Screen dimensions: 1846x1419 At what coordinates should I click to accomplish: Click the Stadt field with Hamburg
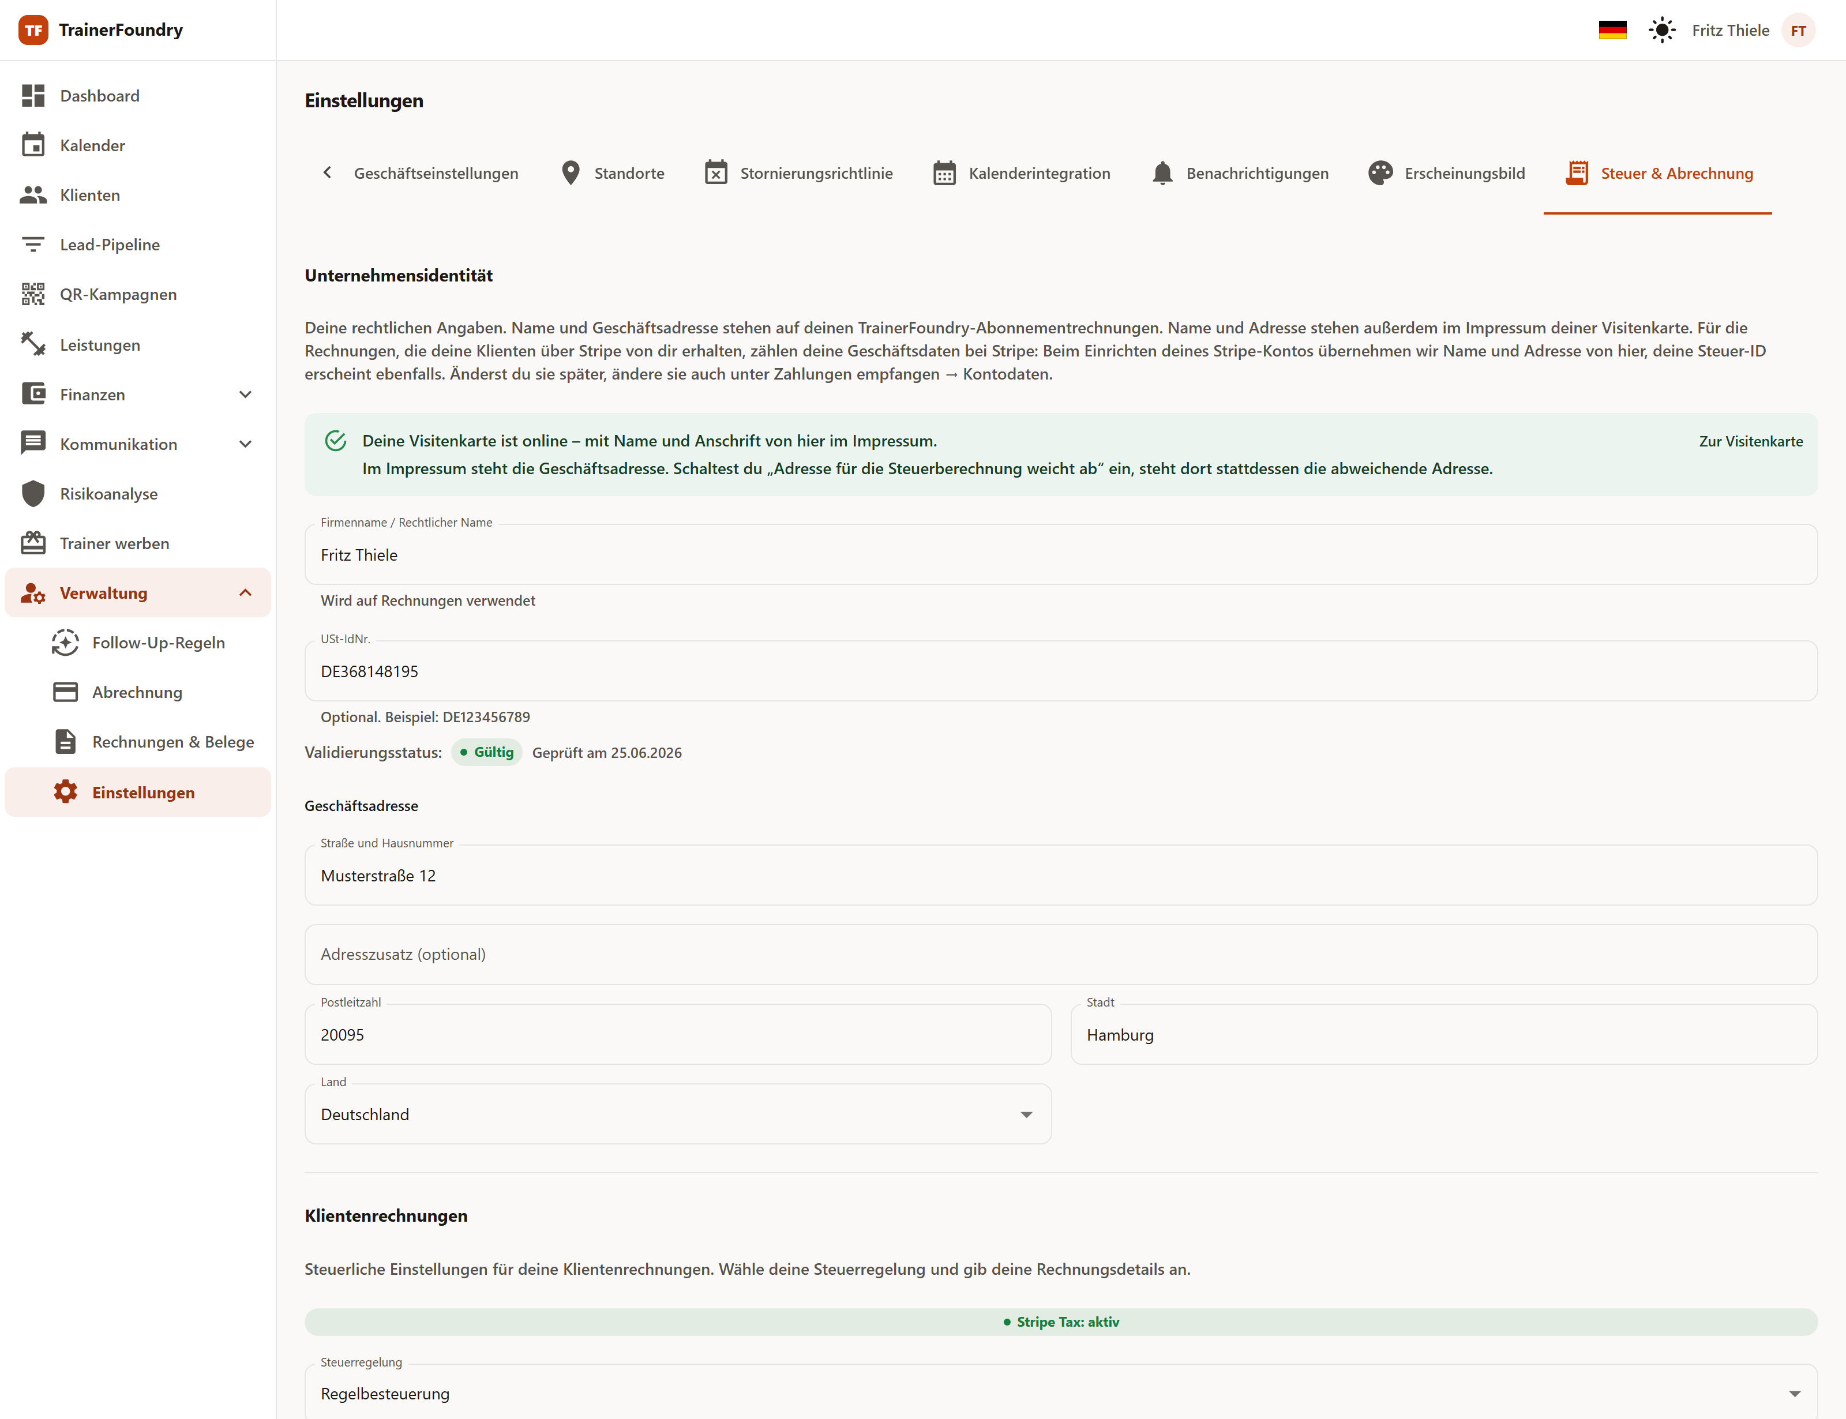(x=1444, y=1034)
